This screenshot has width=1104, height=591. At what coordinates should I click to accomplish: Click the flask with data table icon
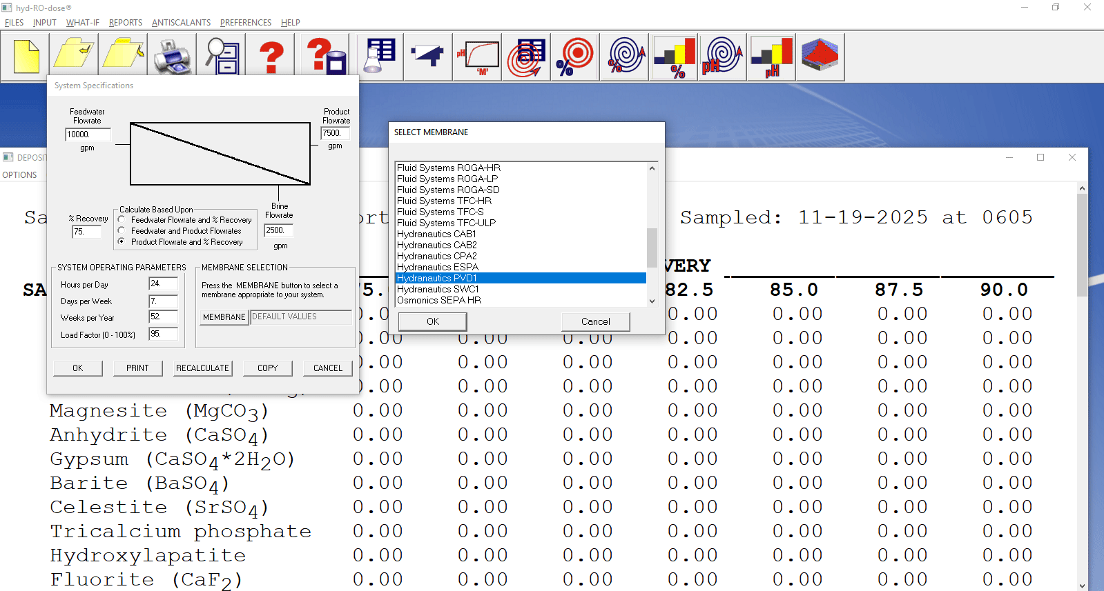[380, 57]
